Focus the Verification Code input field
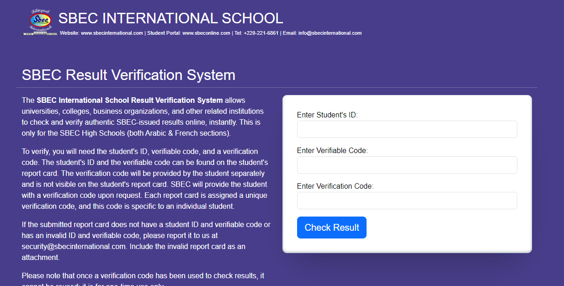564x286 pixels. coord(407,201)
